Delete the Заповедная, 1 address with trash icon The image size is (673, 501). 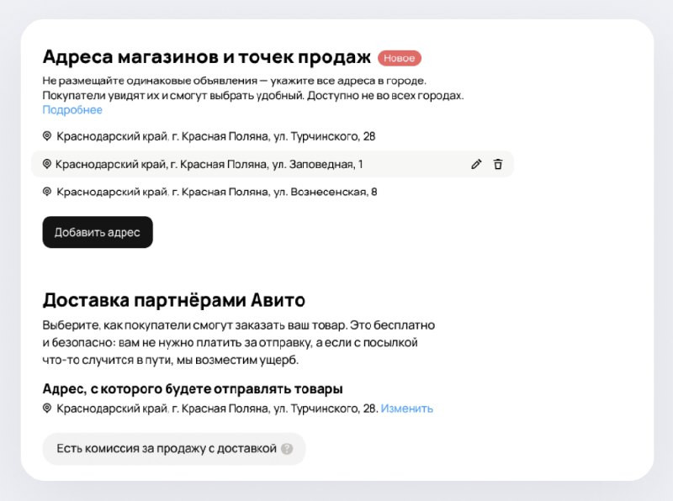pyautogui.click(x=498, y=164)
